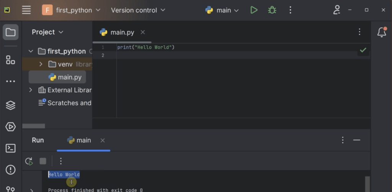This screenshot has width=392, height=192.
Task: Start debugging with the bug icon
Action: 272,10
